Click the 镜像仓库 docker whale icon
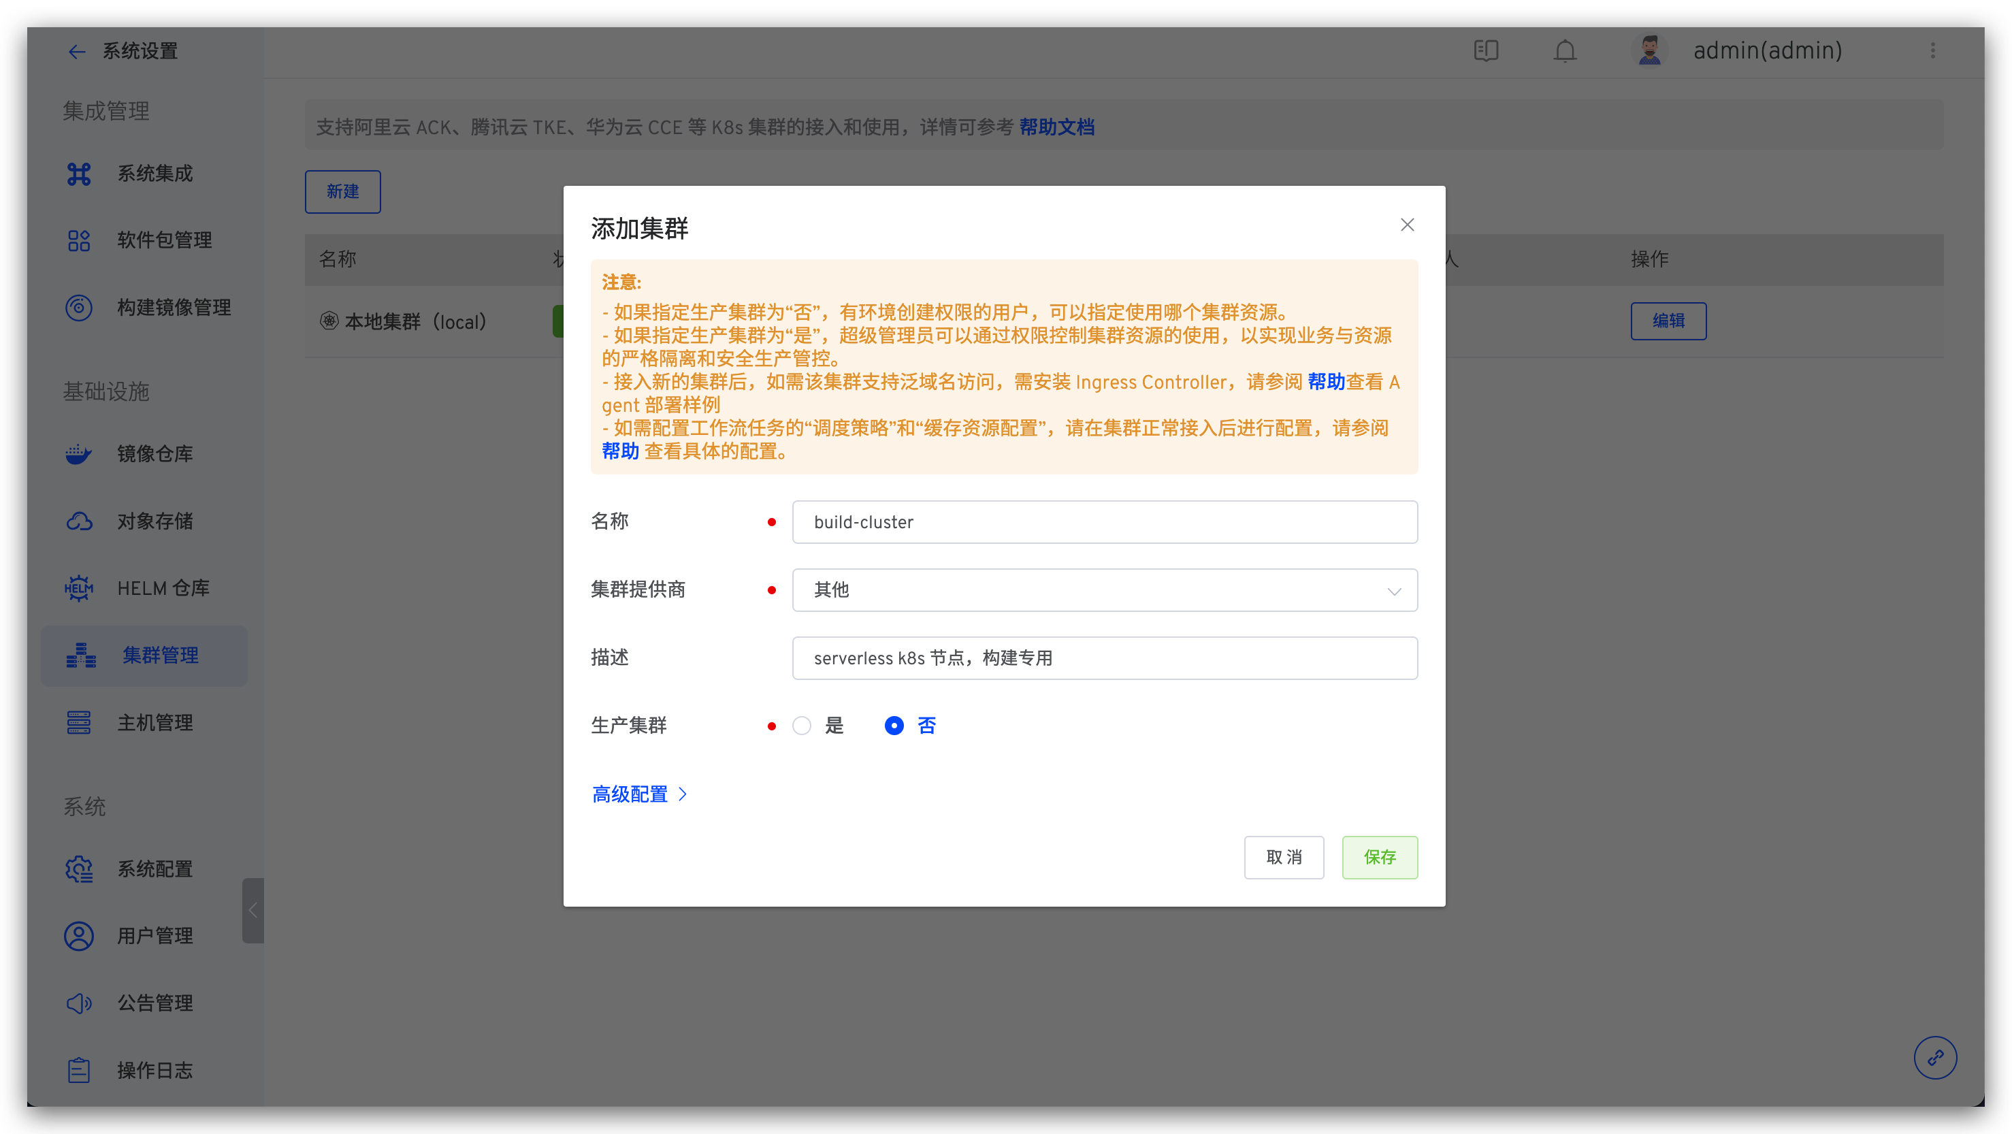2012x1134 pixels. (x=79, y=454)
